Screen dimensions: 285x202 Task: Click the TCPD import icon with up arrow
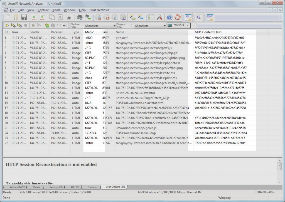[x=34, y=17]
